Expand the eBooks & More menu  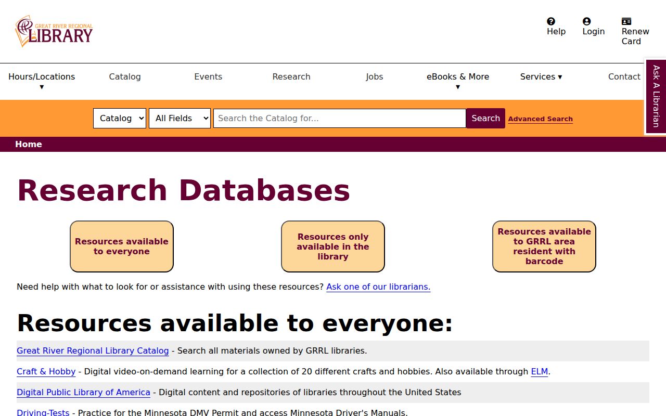pos(458,82)
